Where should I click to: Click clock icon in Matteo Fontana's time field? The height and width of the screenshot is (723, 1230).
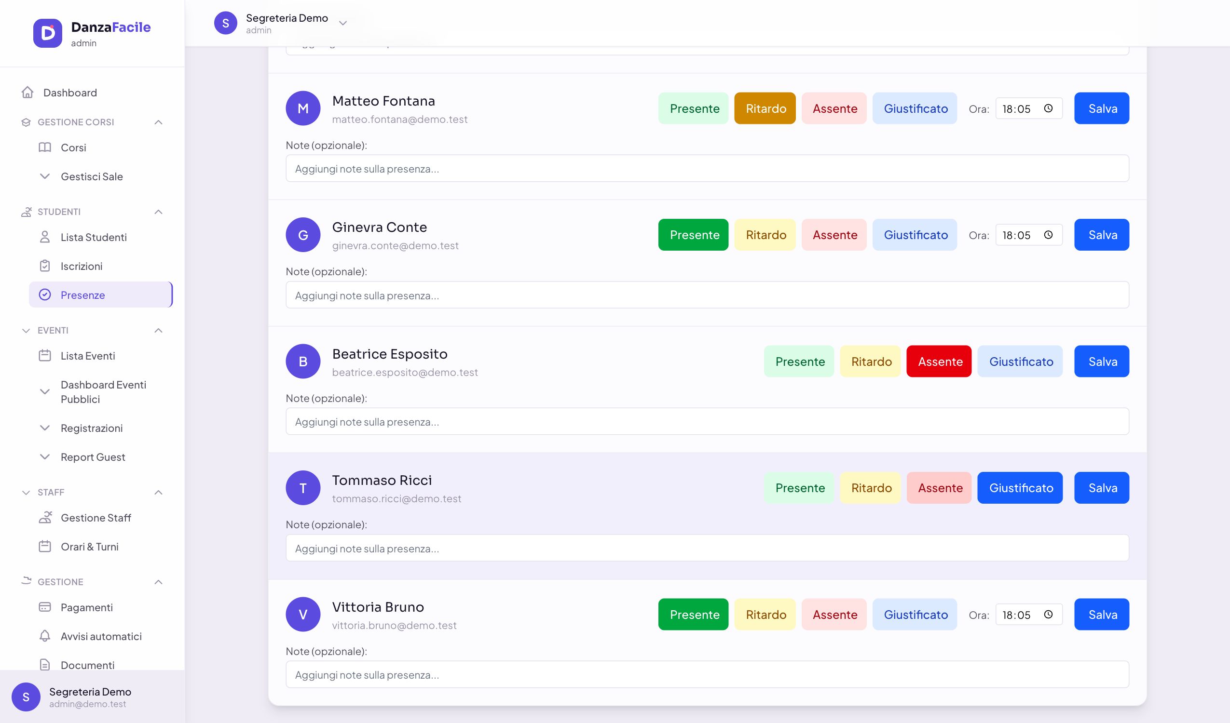(1049, 108)
